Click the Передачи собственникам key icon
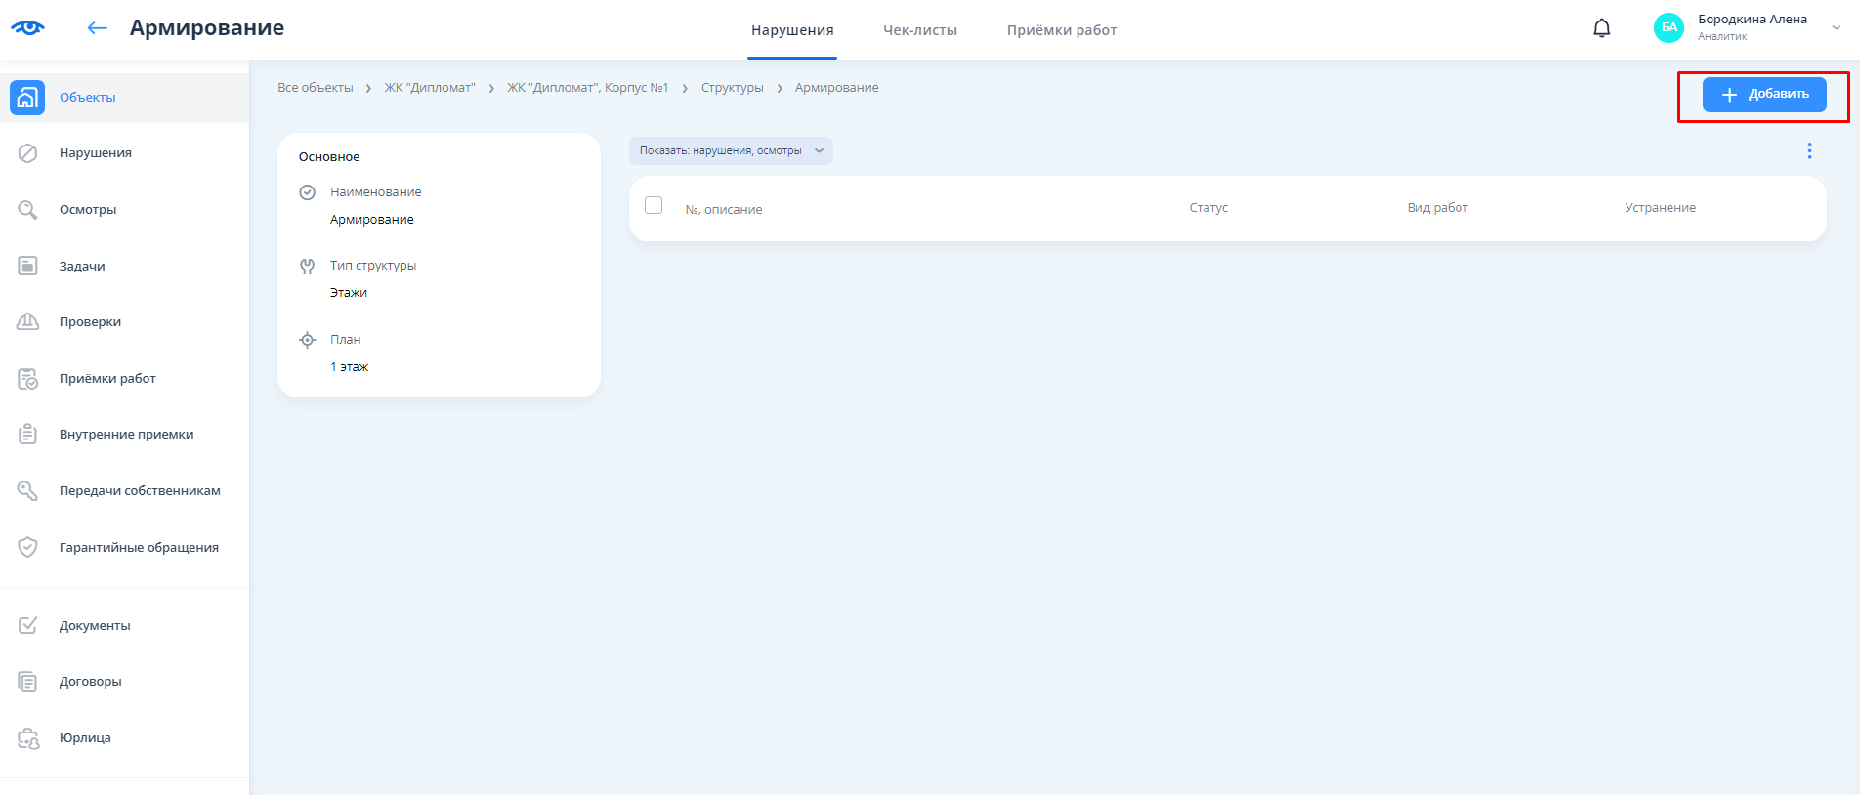Viewport: 1860px width, 795px height. [27, 491]
